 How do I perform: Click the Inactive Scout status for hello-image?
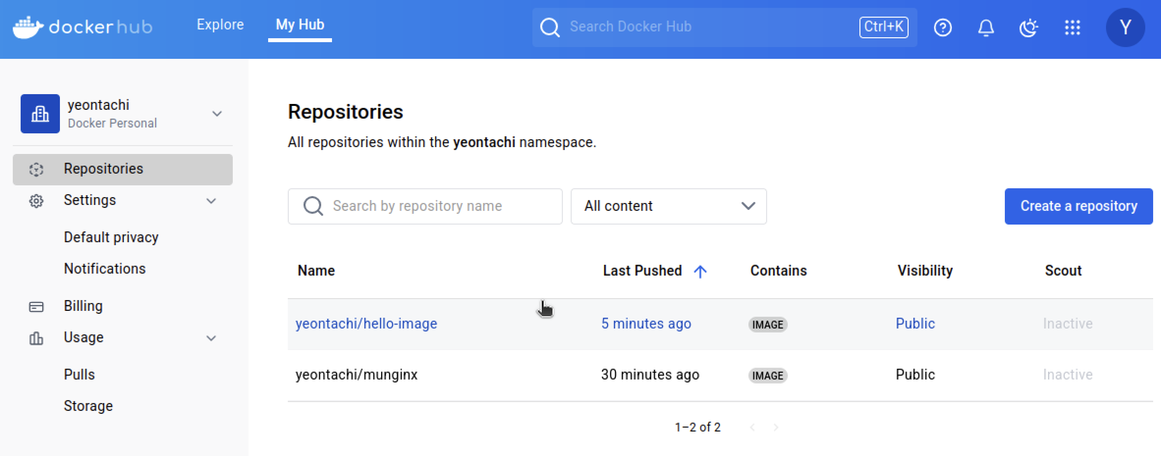(1068, 324)
